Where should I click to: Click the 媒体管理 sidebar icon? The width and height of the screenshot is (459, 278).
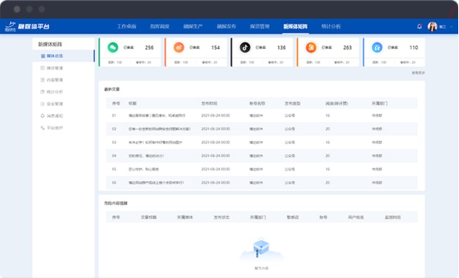(42, 68)
